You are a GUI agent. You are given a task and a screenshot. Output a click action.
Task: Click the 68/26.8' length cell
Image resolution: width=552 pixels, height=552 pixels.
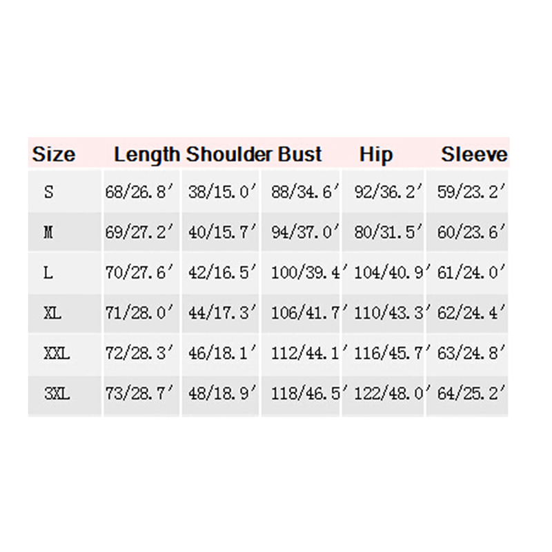pyautogui.click(x=137, y=193)
